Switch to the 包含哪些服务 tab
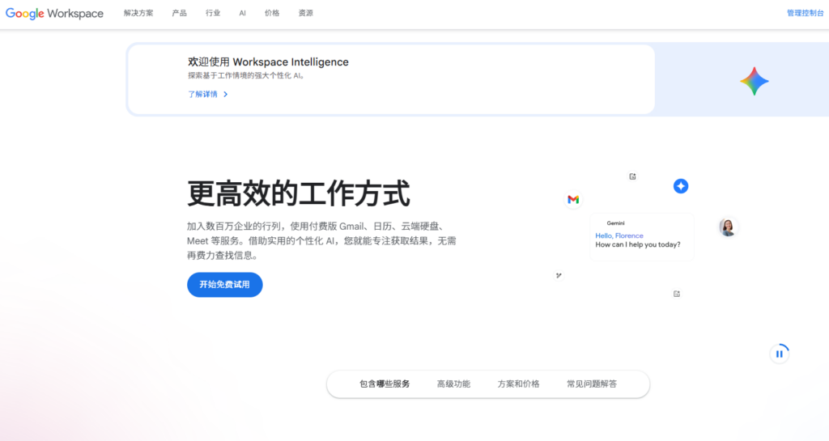 (385, 384)
